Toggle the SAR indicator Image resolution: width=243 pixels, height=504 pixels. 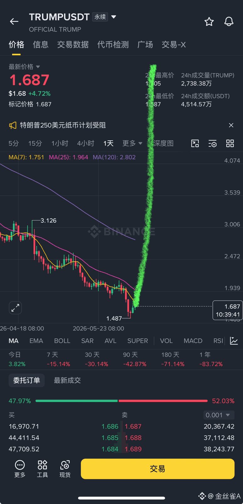pyautogui.click(x=87, y=341)
